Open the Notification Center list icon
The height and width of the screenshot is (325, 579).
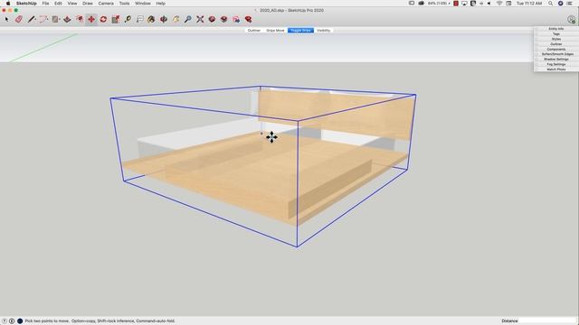pos(570,4)
